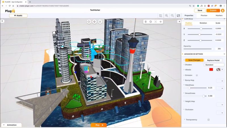Screen dimensions: 227x128
Task: Click the red Albedo color swatch
Action: click(211, 69)
